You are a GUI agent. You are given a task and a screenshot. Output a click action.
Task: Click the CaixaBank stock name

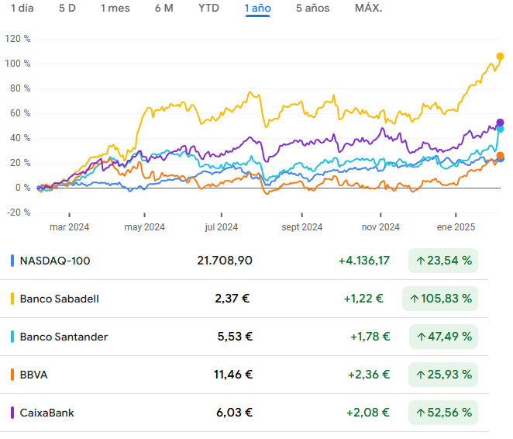click(46, 413)
